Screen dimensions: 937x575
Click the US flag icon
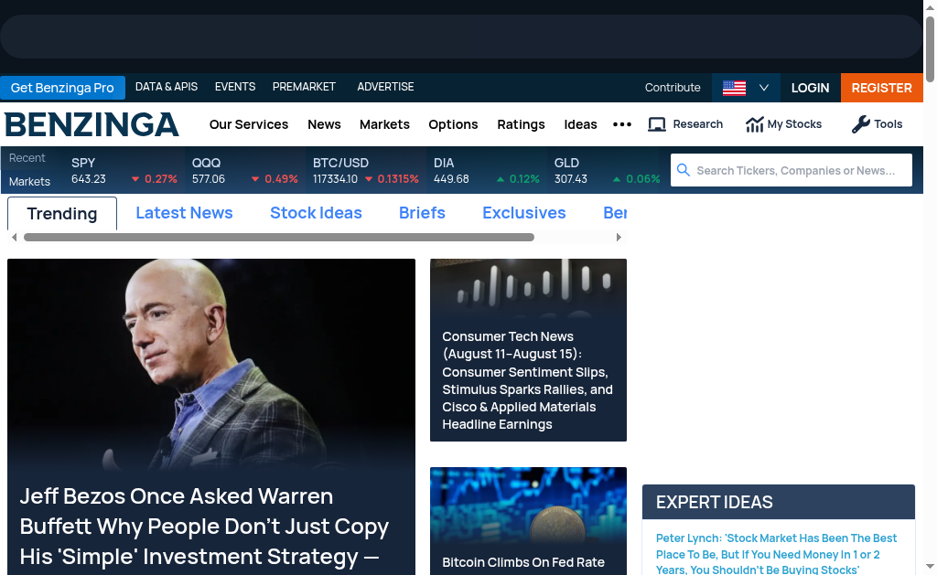point(734,88)
